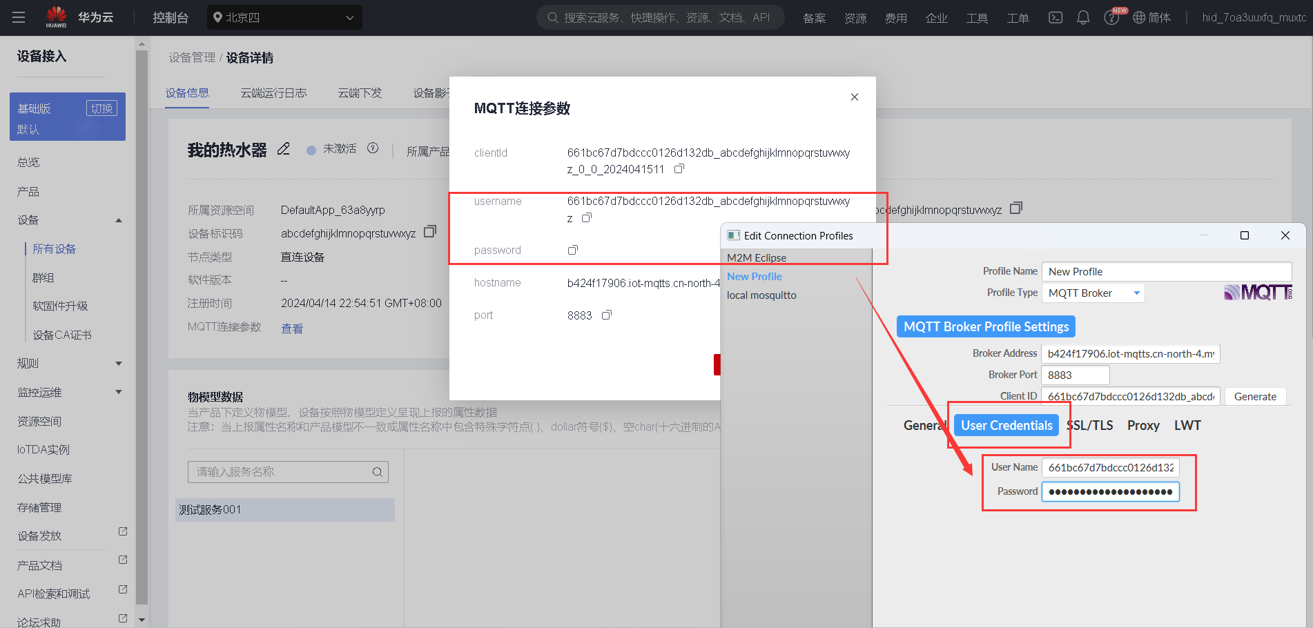The width and height of the screenshot is (1313, 628).
Task: Open the 工具 menu
Action: click(977, 18)
